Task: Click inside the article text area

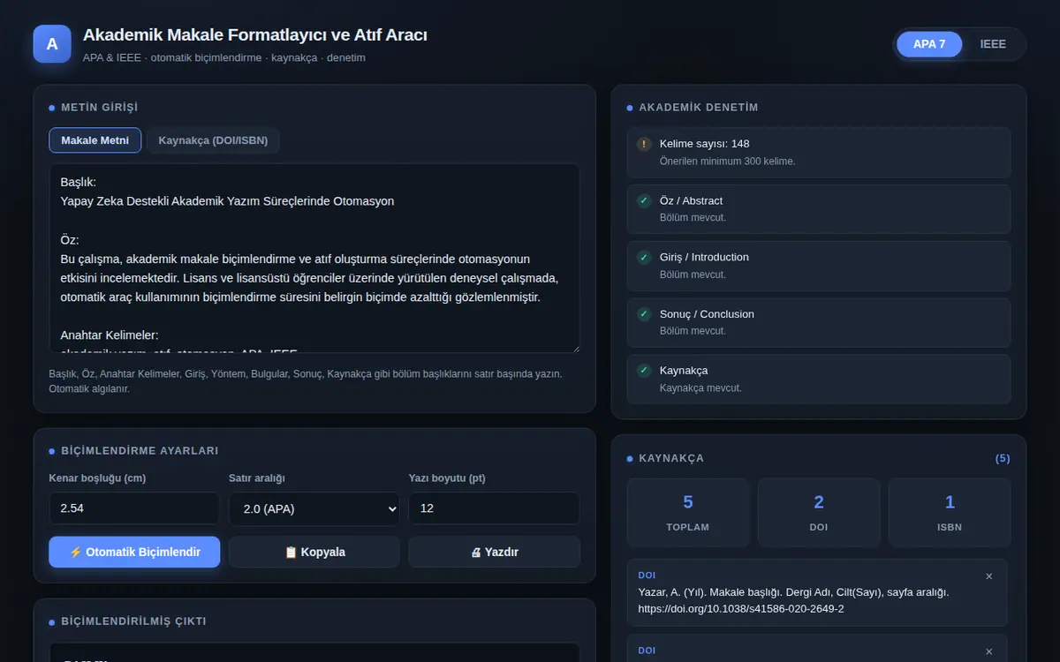Action: point(314,258)
